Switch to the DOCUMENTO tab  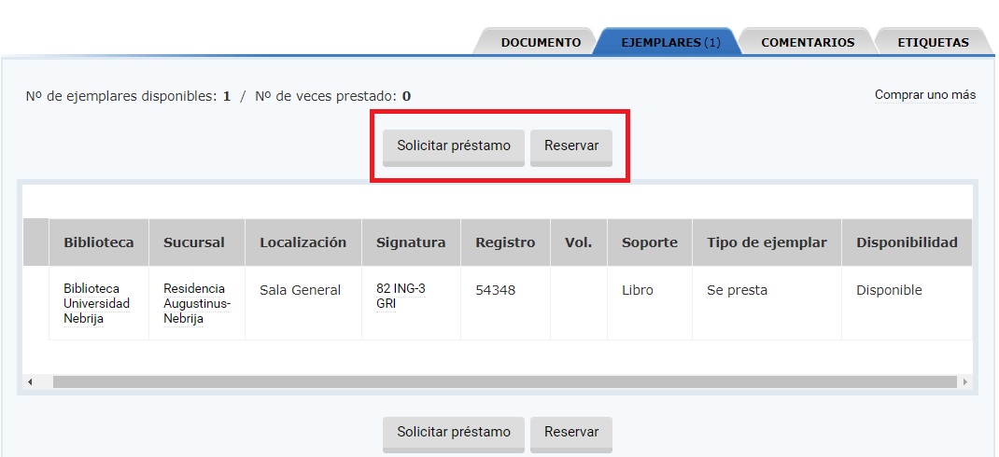pos(541,42)
